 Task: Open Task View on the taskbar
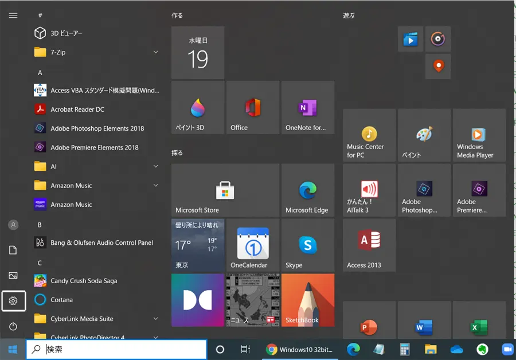pos(245,350)
